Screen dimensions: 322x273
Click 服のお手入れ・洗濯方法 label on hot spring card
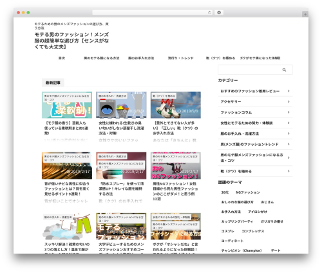point(58,217)
